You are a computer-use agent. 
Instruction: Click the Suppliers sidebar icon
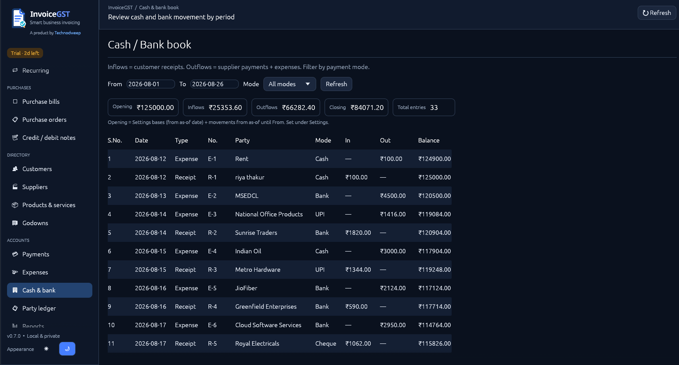coord(15,187)
